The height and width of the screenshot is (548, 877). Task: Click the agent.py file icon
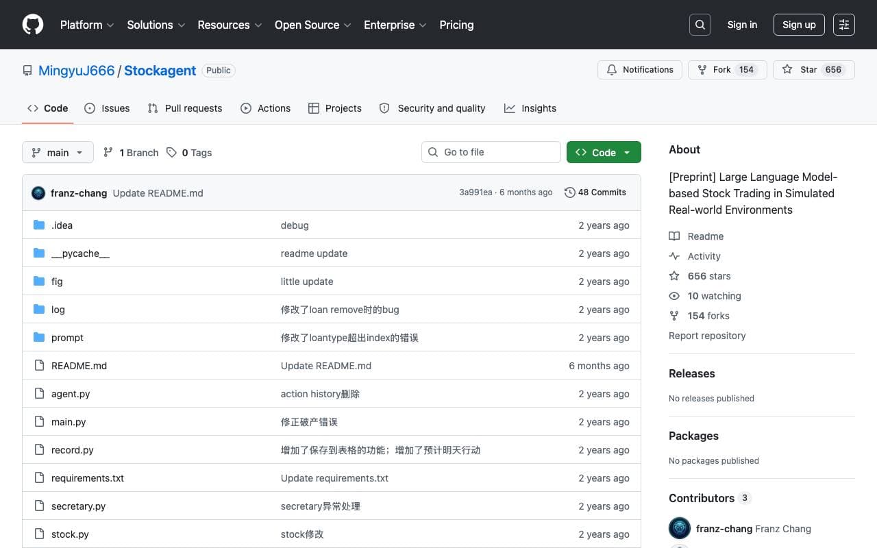[x=39, y=394]
